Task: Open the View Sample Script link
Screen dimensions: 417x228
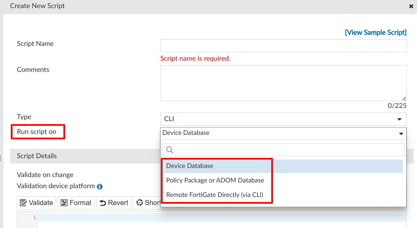Action: click(x=376, y=32)
